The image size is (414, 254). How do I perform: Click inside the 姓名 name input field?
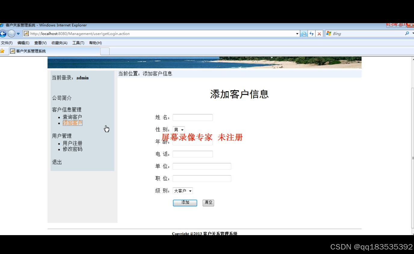pyautogui.click(x=193, y=117)
